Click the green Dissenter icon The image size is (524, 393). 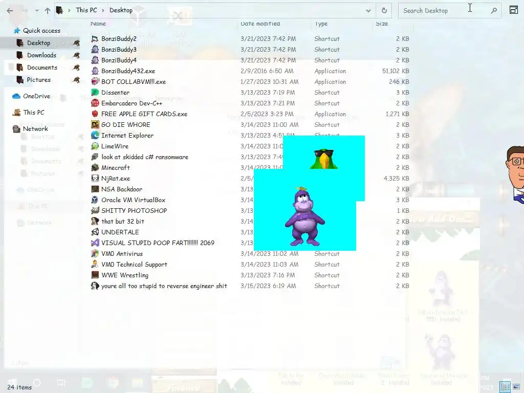click(95, 92)
